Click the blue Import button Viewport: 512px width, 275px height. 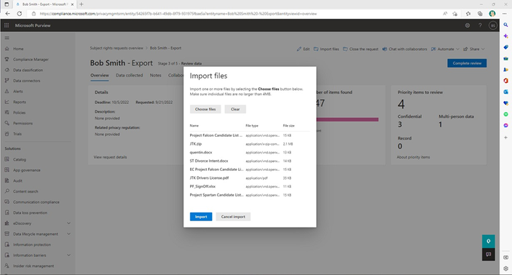click(201, 217)
